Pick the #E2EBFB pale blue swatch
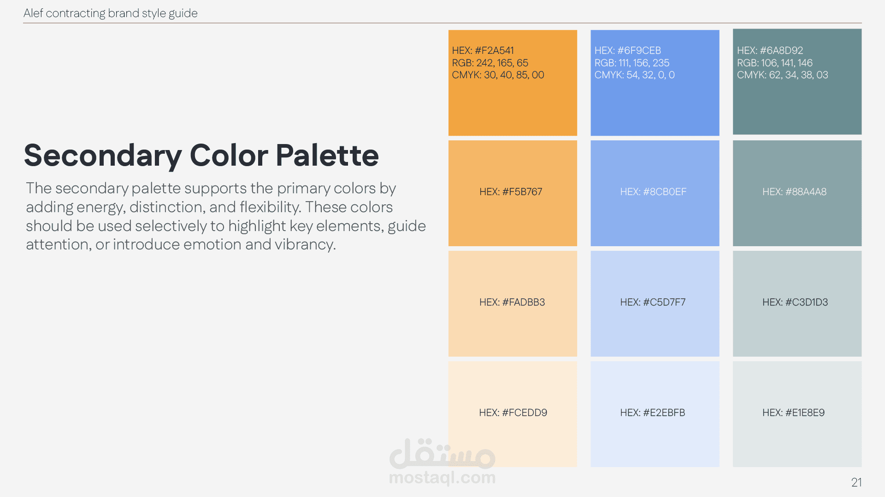 655,433
